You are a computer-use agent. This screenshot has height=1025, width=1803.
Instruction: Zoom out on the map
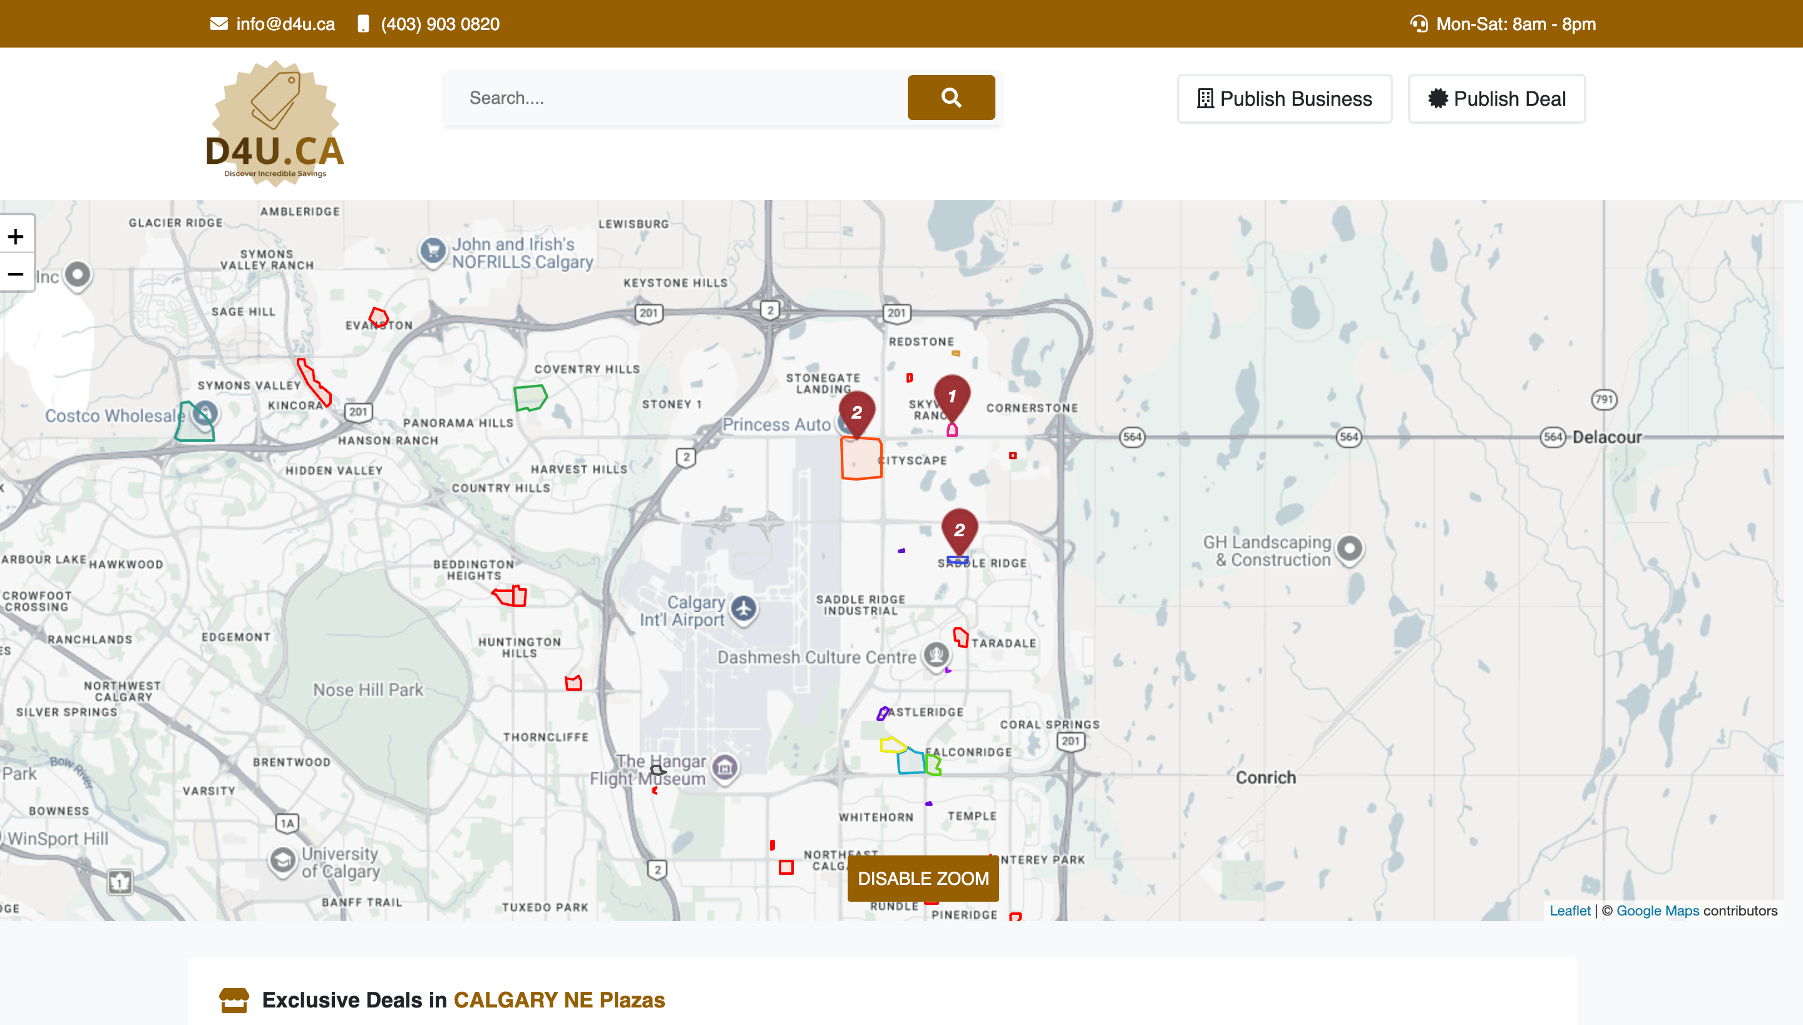(16, 273)
